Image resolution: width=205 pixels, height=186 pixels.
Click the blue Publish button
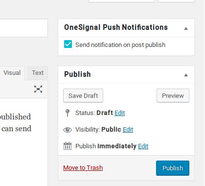pos(173,168)
